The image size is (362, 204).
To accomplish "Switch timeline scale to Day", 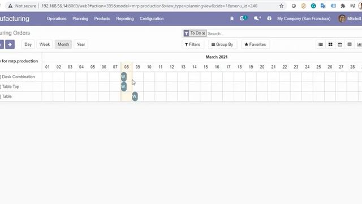I will tap(28, 44).
